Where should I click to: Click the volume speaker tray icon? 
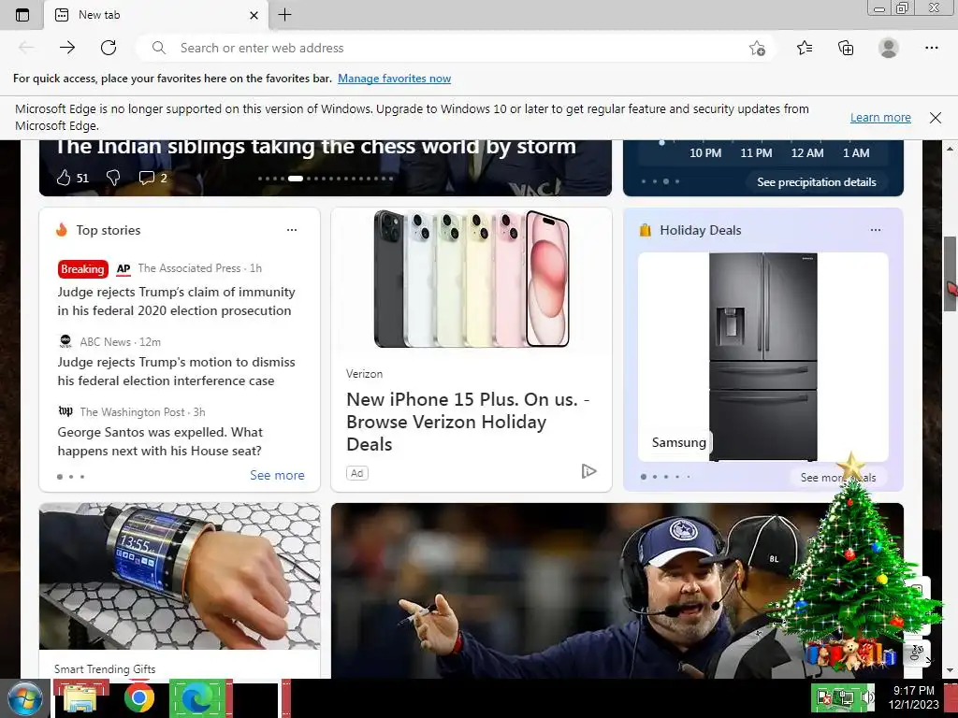[867, 696]
